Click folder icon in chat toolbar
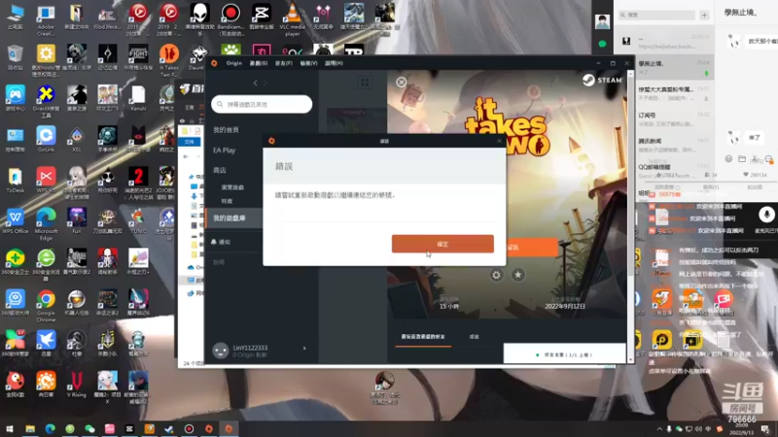Viewport: 778px width, 437px height. [742, 158]
